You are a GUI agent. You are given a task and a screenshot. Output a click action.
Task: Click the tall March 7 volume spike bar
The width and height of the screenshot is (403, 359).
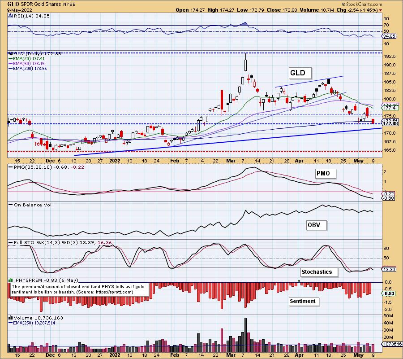click(x=245, y=335)
